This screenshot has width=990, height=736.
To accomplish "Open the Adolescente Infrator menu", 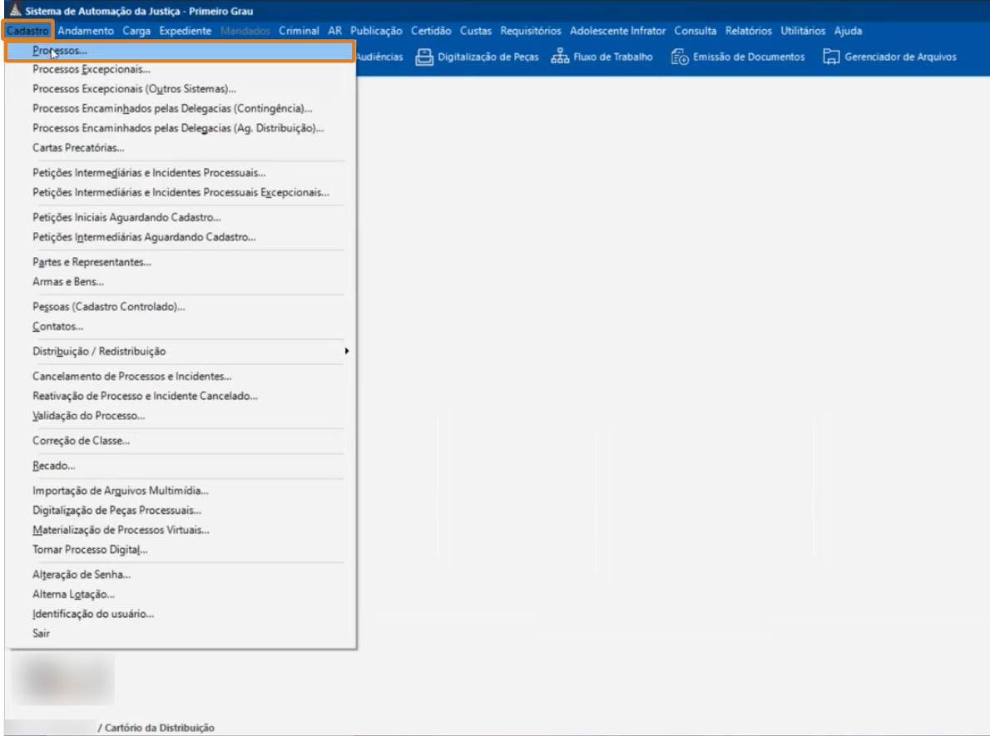I will pos(617,30).
